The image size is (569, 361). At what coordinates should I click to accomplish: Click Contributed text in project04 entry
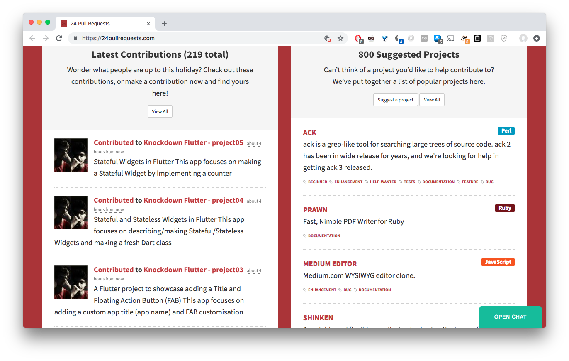point(114,200)
